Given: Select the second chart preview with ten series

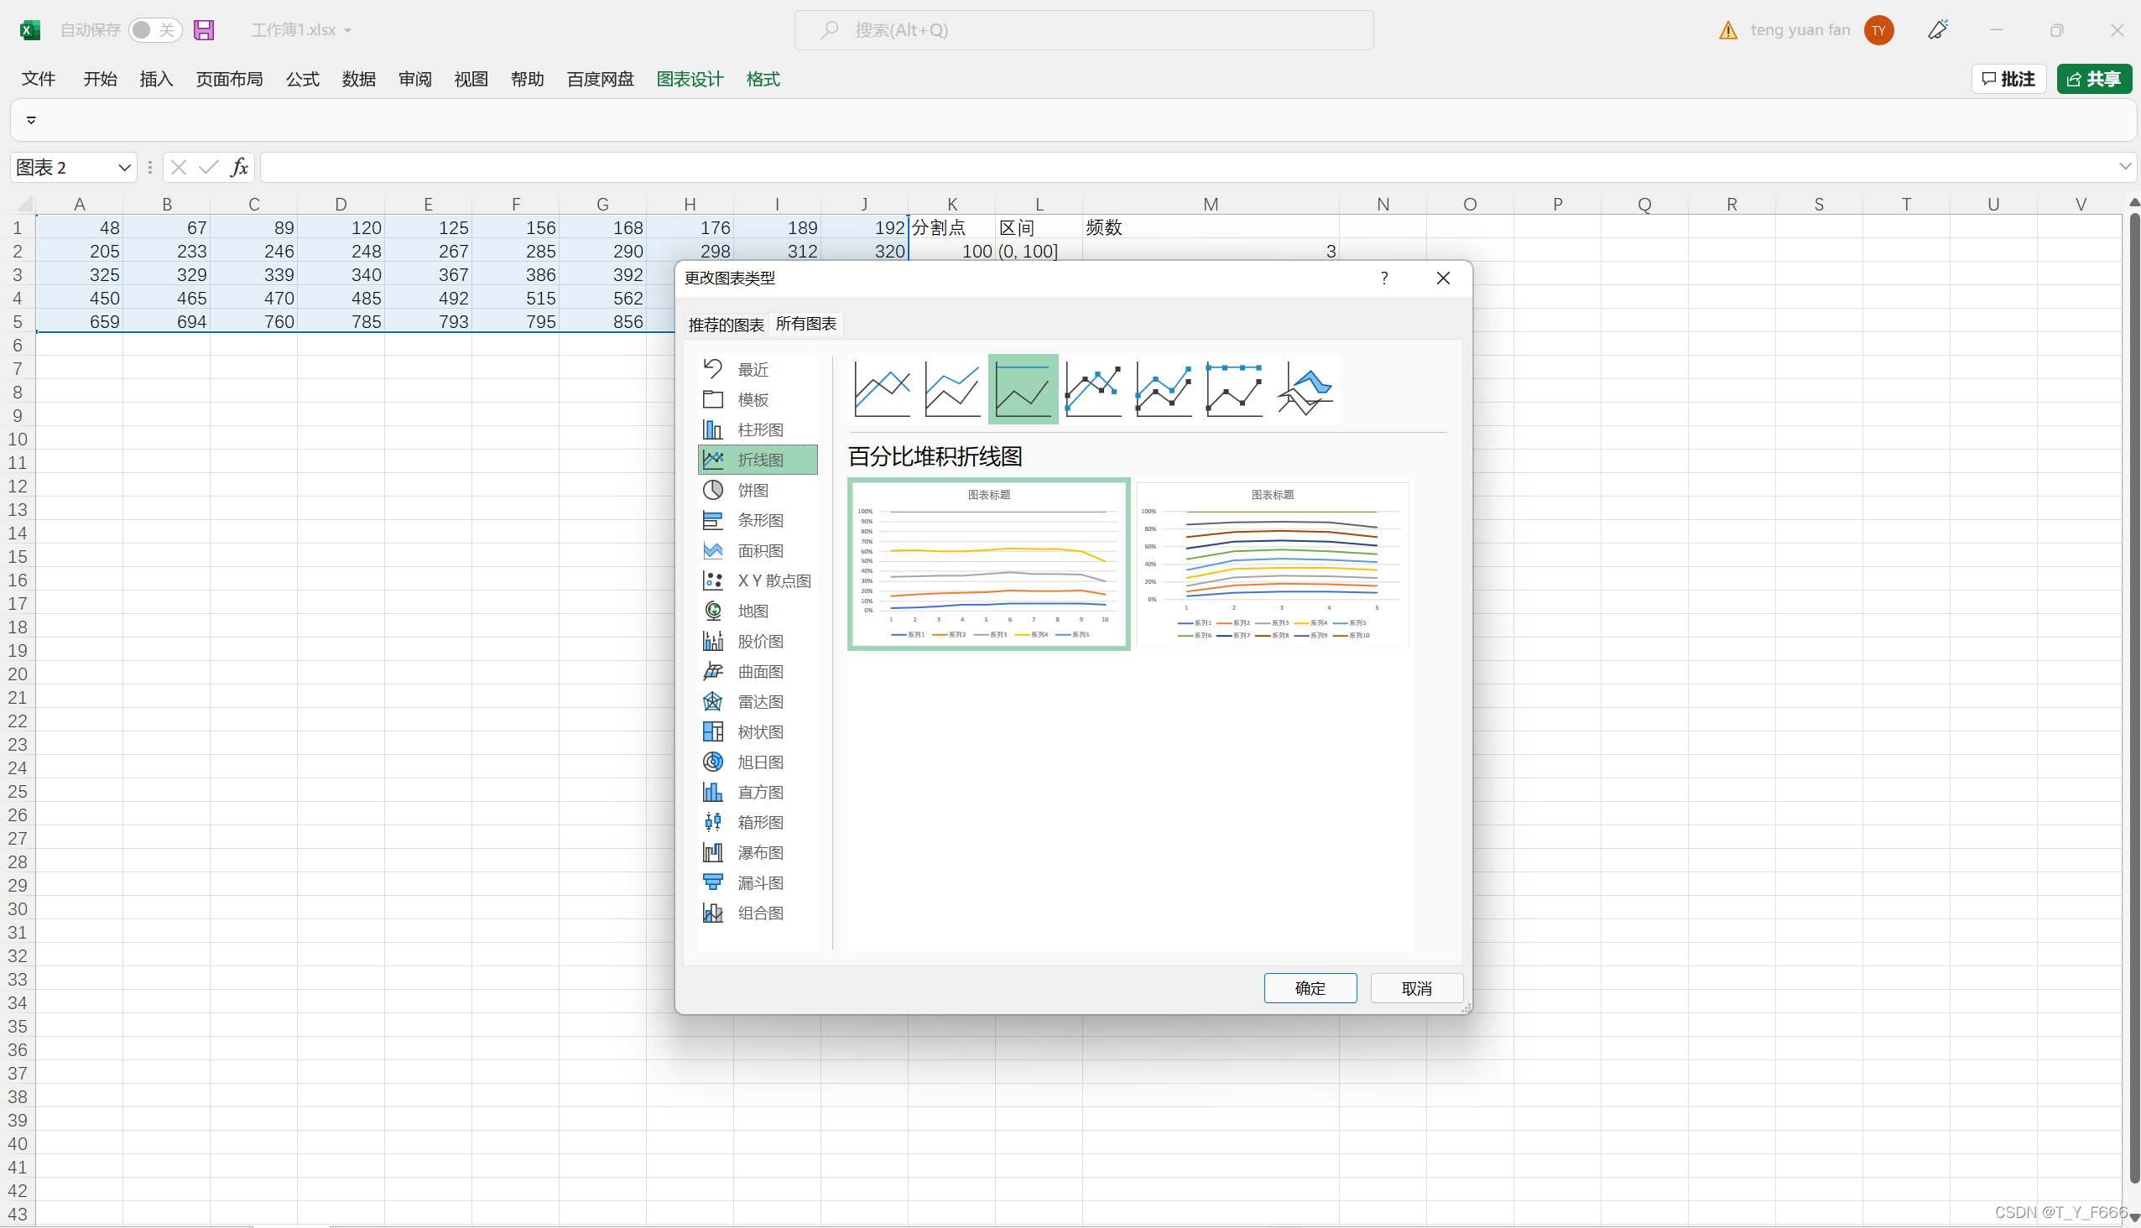Looking at the screenshot, I should pos(1272,565).
